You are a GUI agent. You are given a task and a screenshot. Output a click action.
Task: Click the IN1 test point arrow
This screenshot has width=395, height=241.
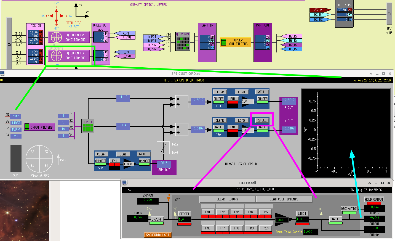pos(150,213)
